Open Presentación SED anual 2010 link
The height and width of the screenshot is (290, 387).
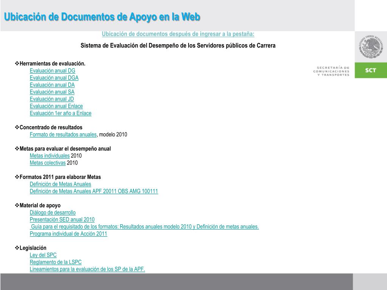tap(62, 220)
